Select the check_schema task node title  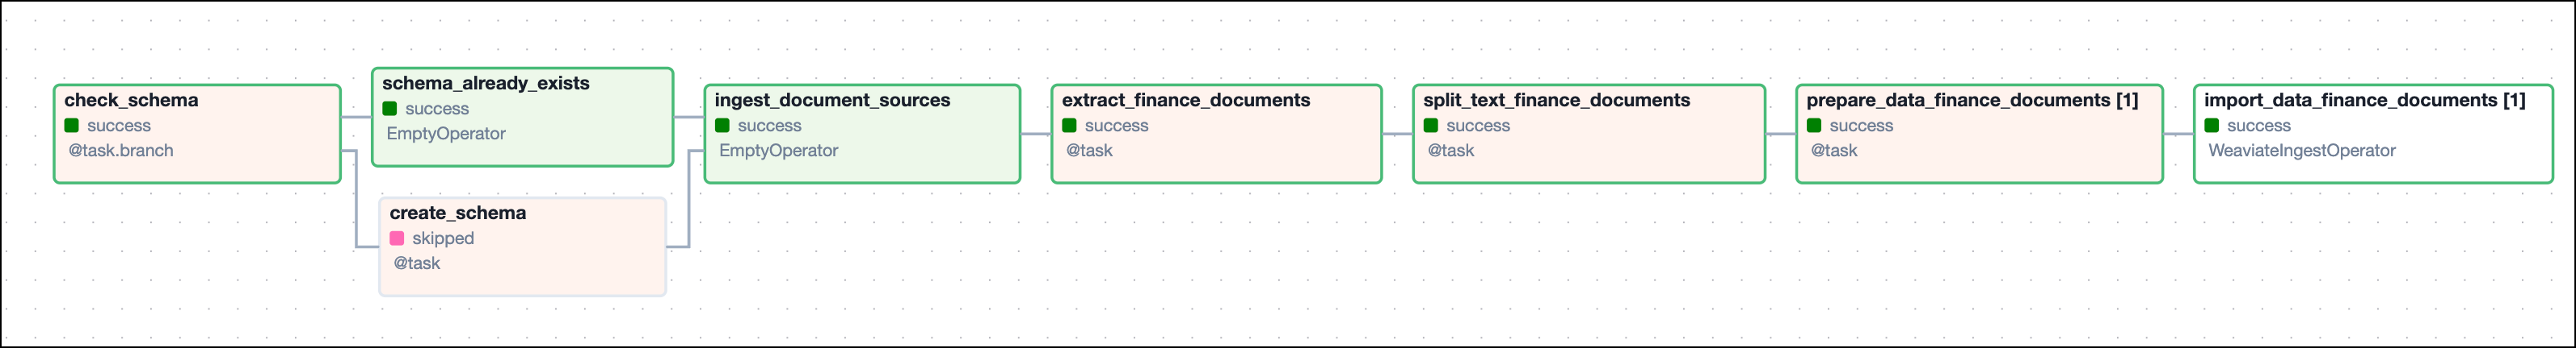pyautogui.click(x=131, y=100)
